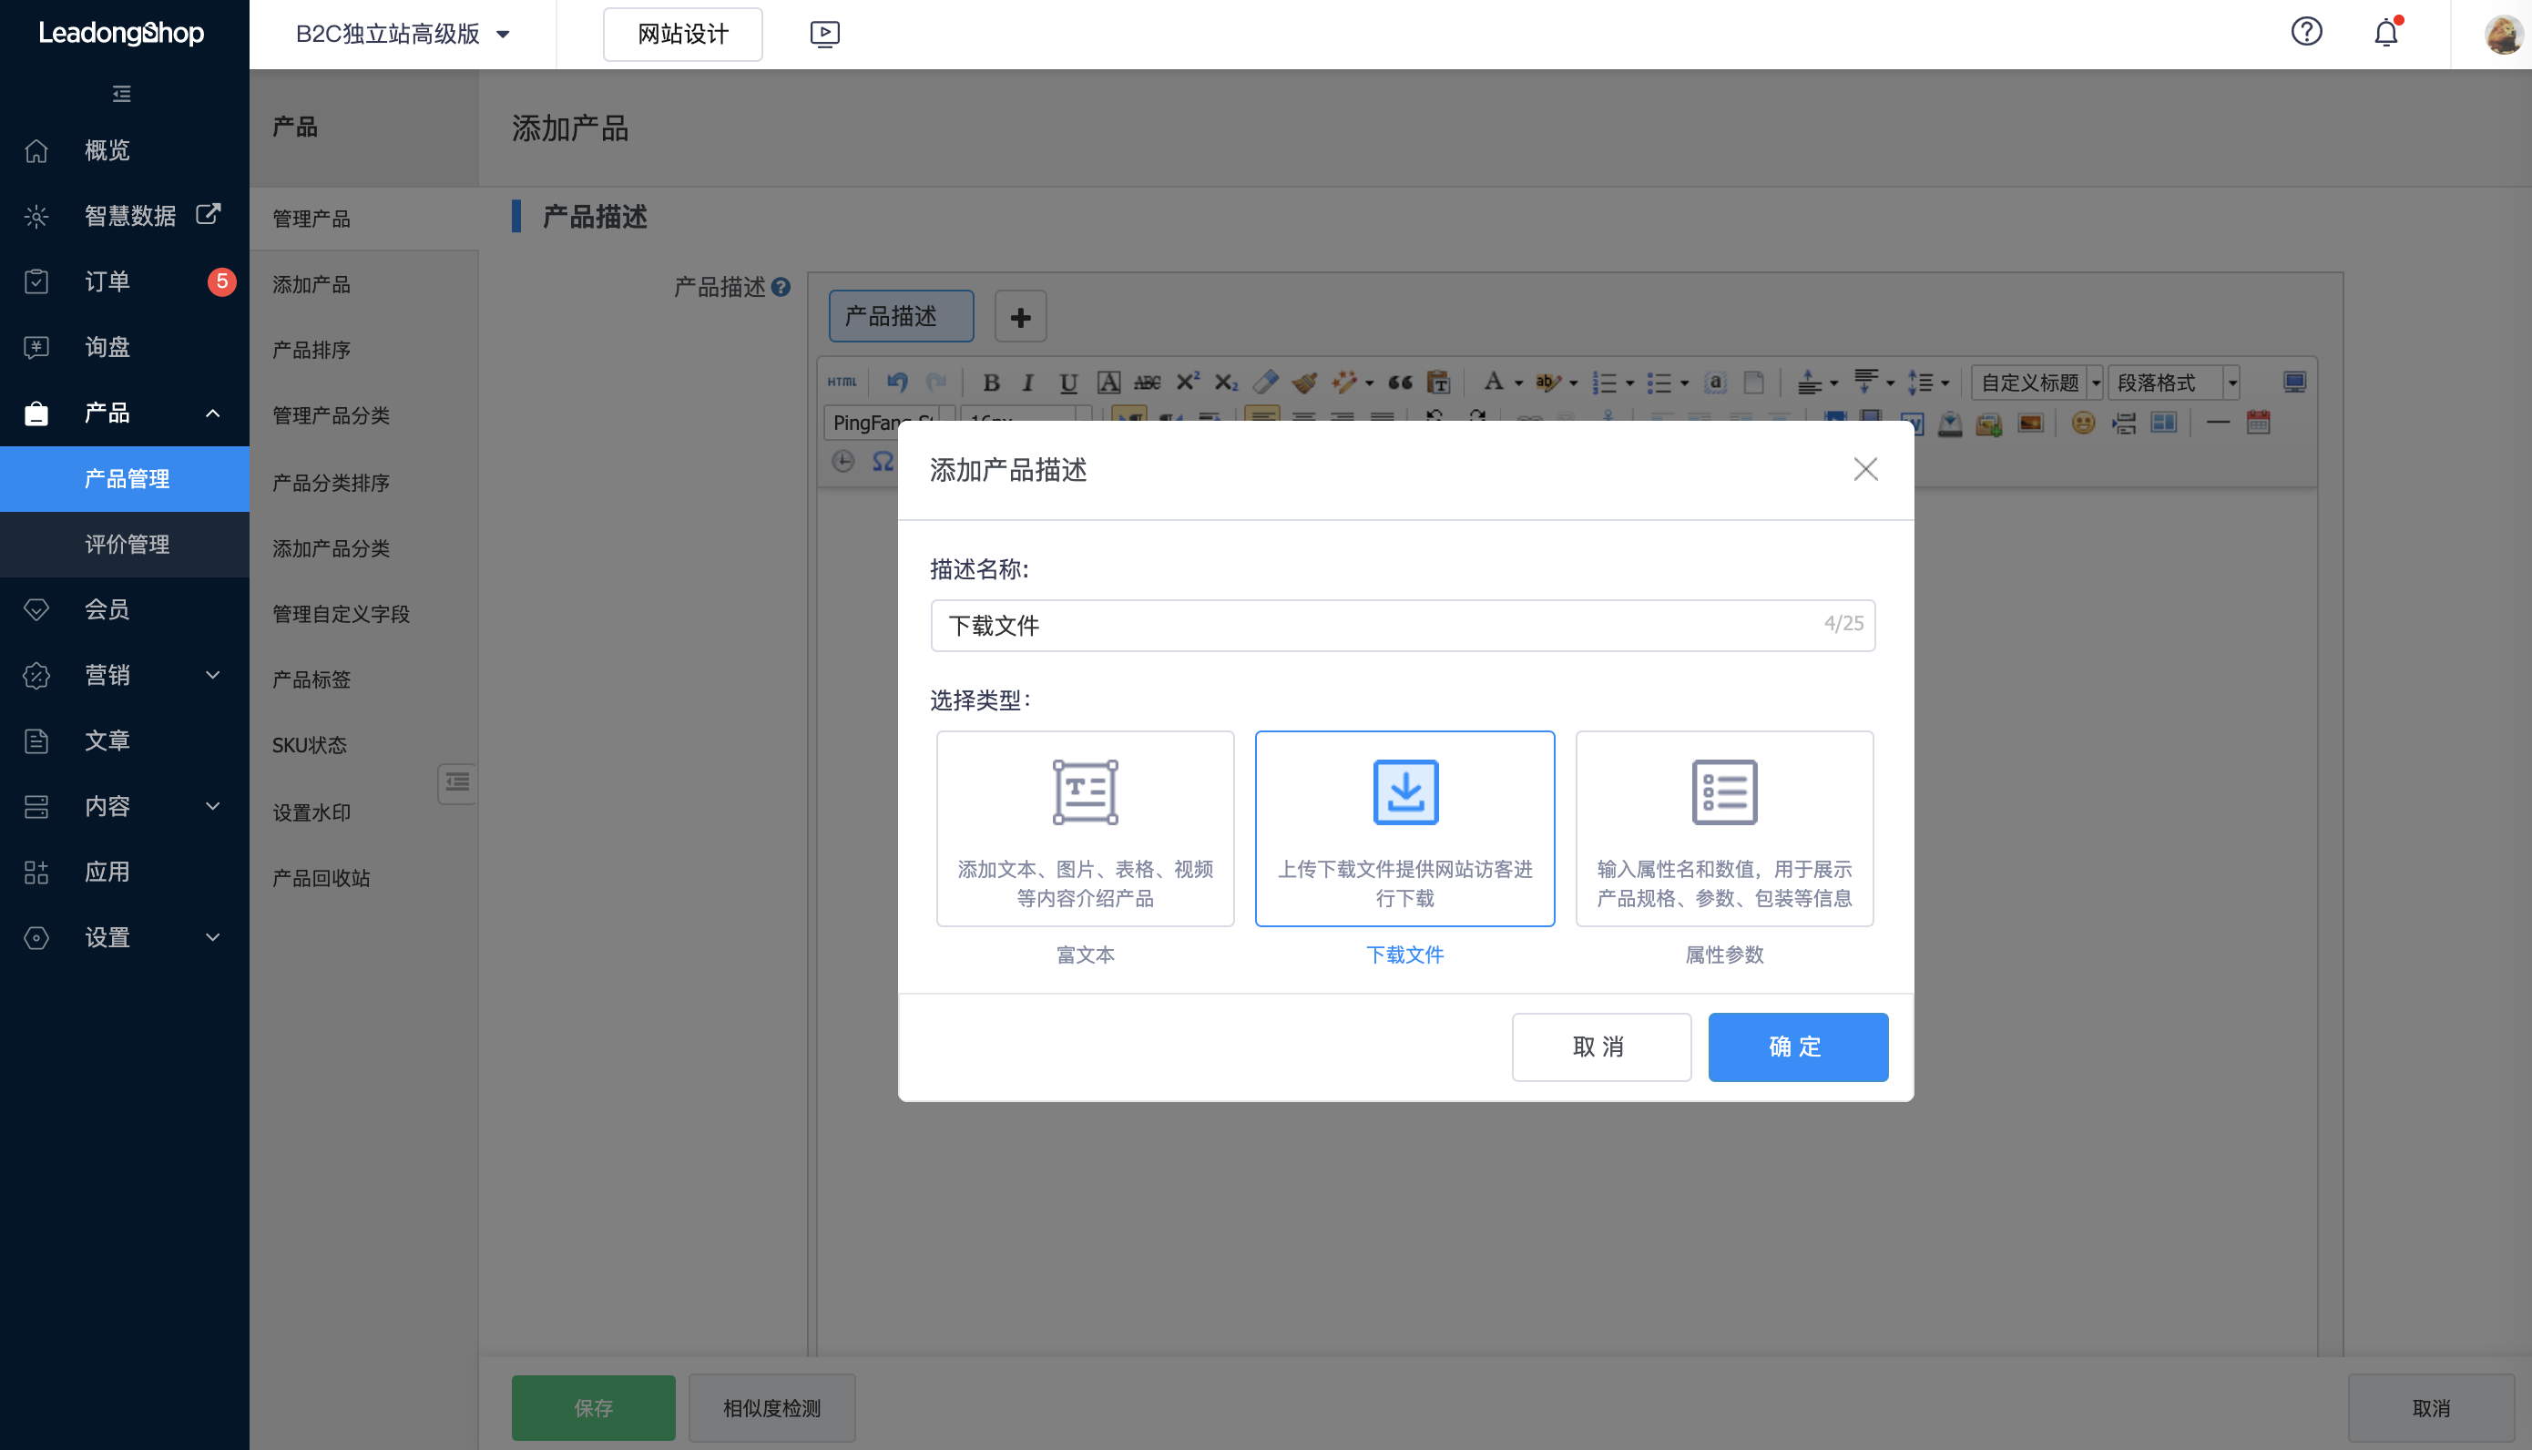This screenshot has height=1450, width=2532.
Task: Click the undo icon in the editor toolbar
Action: [896, 382]
